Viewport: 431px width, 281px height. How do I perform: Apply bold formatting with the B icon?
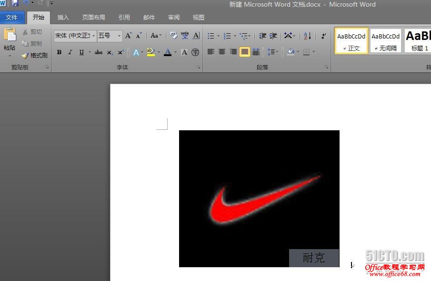coord(59,52)
